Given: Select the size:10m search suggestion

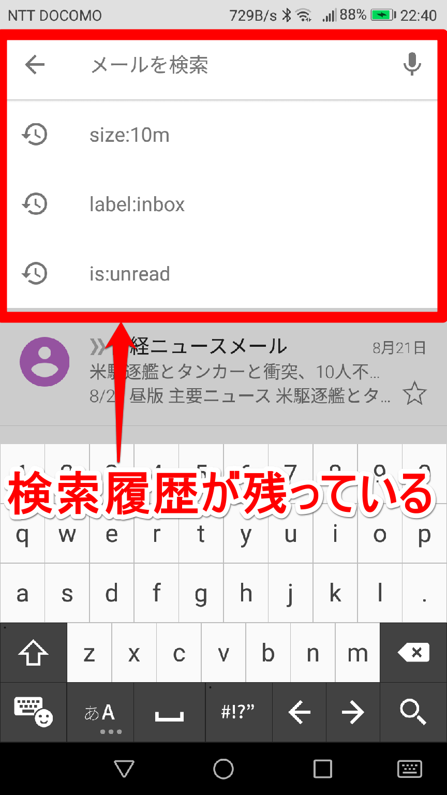Looking at the screenshot, I should (224, 135).
